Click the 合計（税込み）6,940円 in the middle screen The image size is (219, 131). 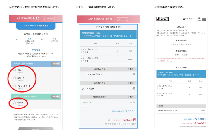122,120
